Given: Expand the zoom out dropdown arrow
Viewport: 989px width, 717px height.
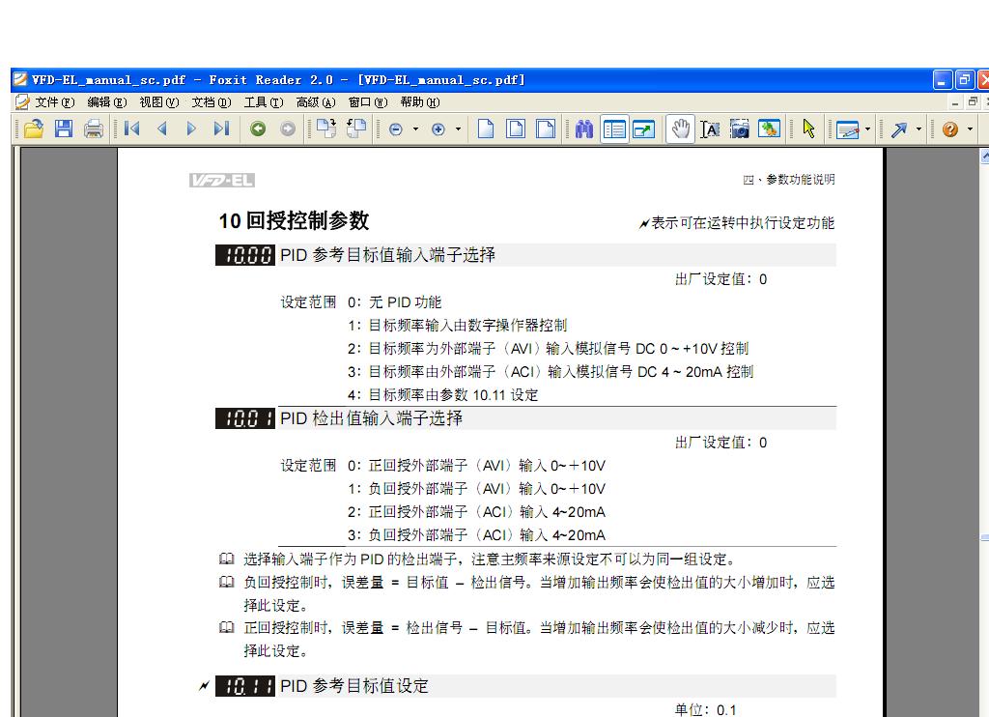Looking at the screenshot, I should (x=416, y=129).
